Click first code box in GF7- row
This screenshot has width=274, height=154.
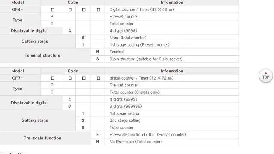click(x=53, y=78)
